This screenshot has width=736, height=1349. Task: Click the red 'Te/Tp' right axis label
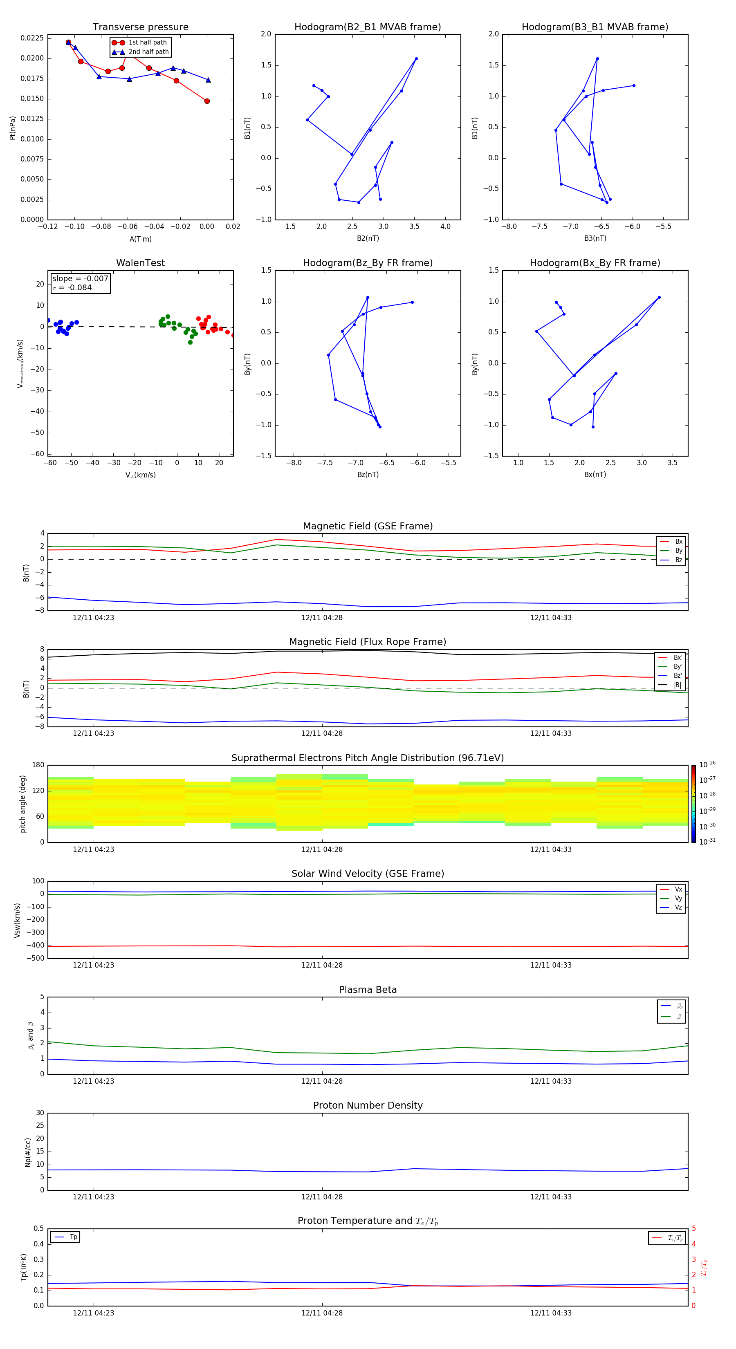(x=704, y=1267)
